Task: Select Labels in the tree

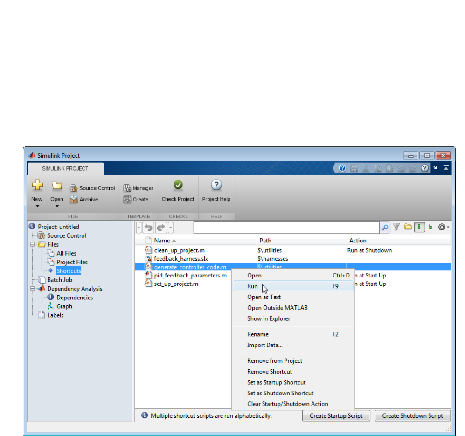Action: click(55, 315)
